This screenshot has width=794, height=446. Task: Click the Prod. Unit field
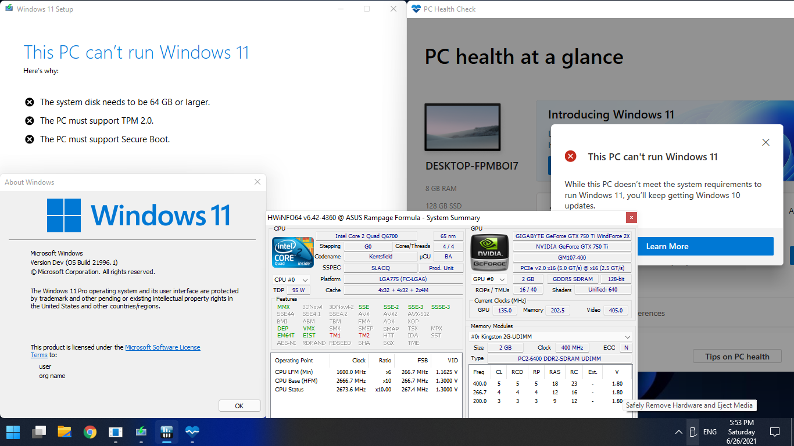(x=441, y=268)
